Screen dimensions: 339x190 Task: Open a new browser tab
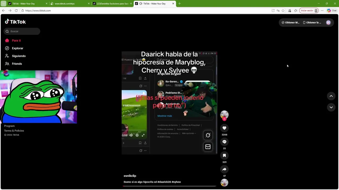click(179, 4)
